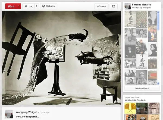Click Wolfgang Weigelt under the board title
This screenshot has height=120, width=163.
tap(141, 8)
